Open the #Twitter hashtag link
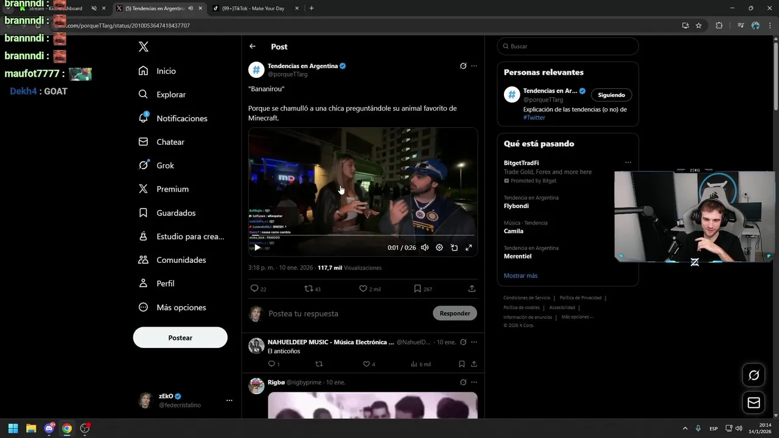The height and width of the screenshot is (438, 779). (x=534, y=117)
